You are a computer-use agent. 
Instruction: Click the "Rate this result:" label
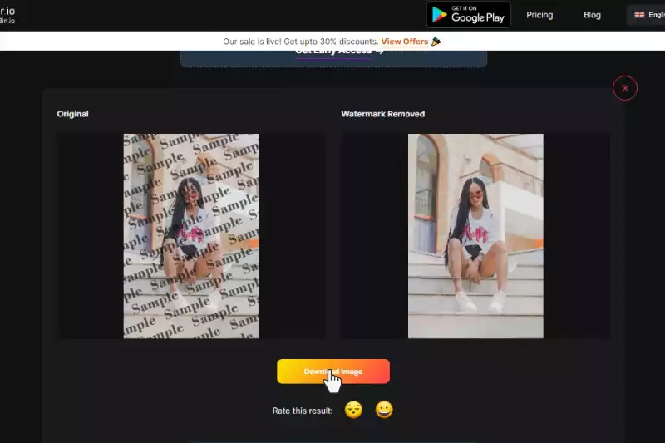(303, 411)
